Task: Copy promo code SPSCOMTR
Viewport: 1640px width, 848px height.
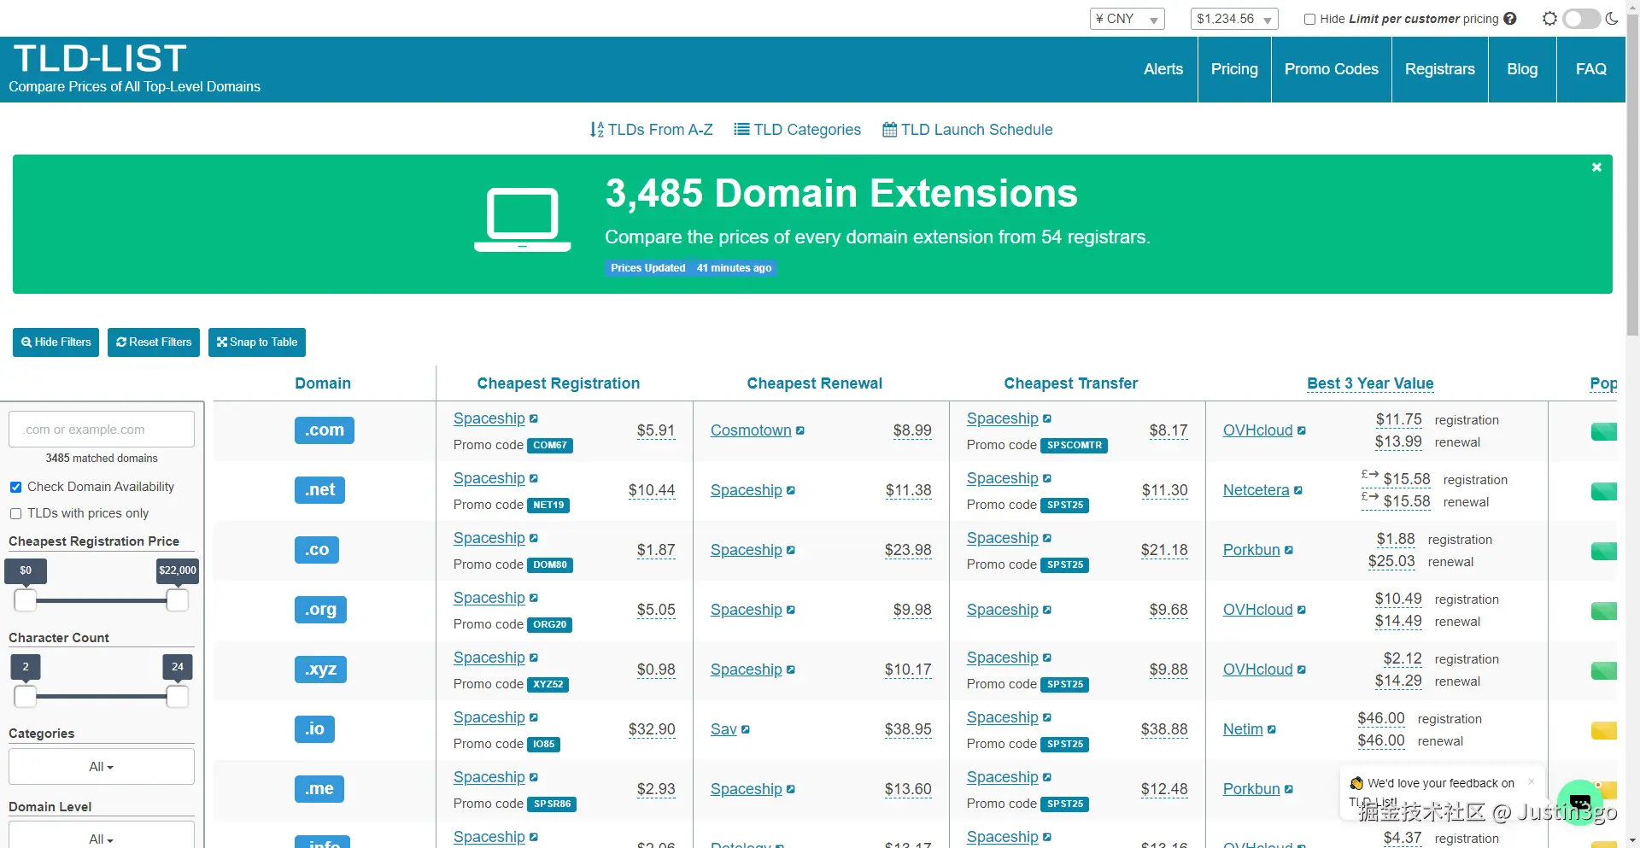Action: click(x=1075, y=446)
